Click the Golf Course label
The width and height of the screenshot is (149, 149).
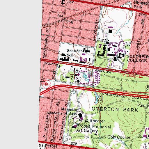coord(119,137)
